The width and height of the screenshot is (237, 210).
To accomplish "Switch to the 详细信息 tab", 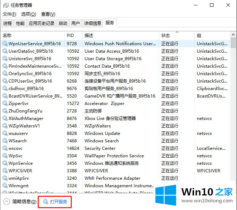I will click(x=92, y=23).
